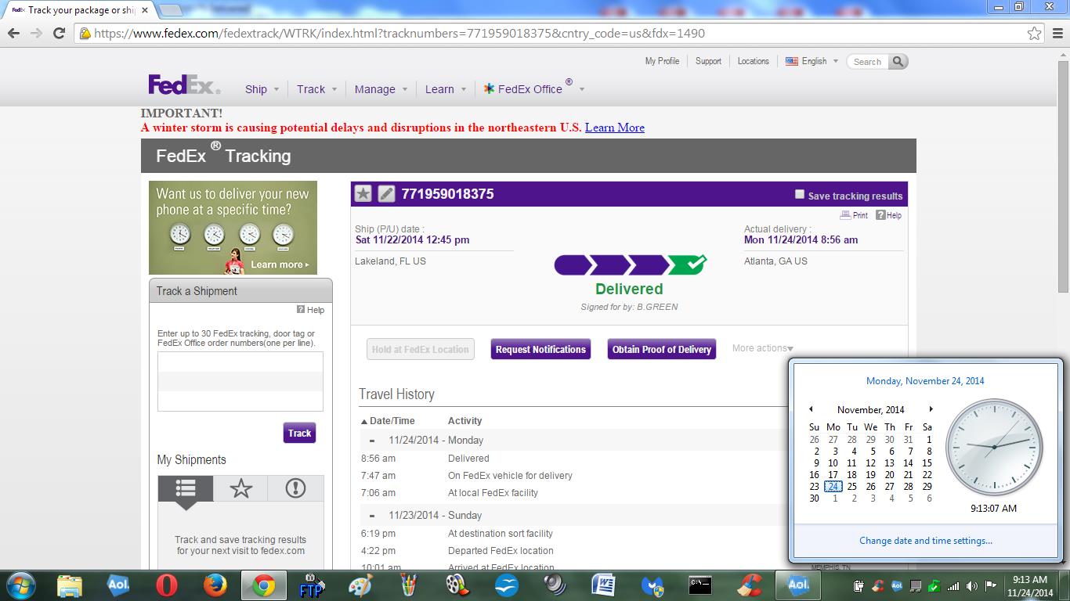The width and height of the screenshot is (1070, 601).
Task: Open the English language dropdown
Action: click(812, 61)
